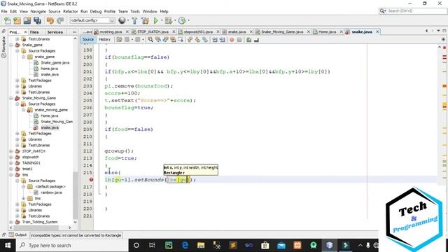Open the Refactor menu
Image resolution: width=448 pixels, height=252 pixels.
coord(70,11)
